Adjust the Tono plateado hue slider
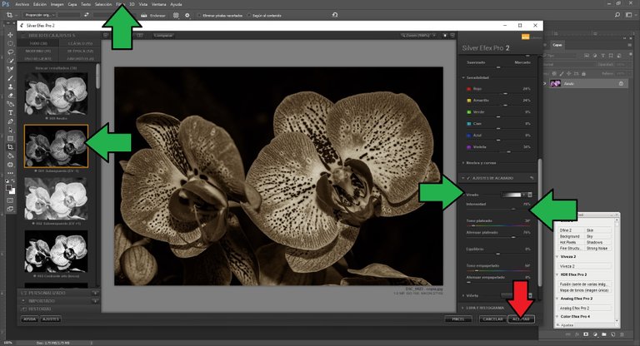This screenshot has height=346, width=640. click(498, 225)
